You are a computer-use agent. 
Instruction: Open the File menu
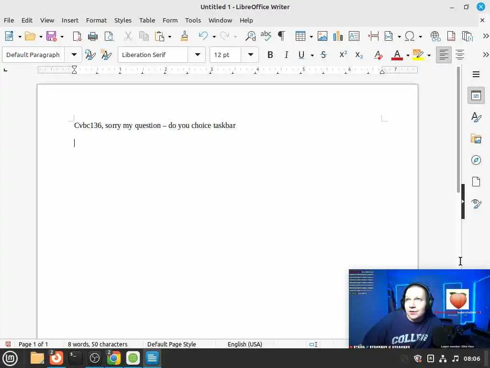click(9, 20)
